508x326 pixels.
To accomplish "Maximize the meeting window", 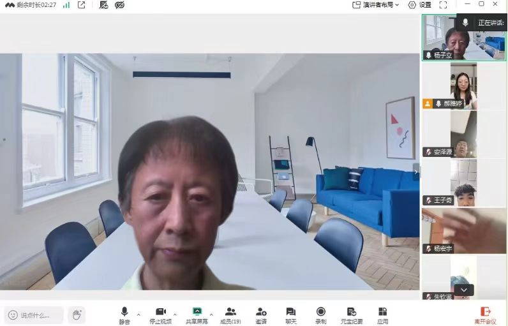I will [481, 4].
